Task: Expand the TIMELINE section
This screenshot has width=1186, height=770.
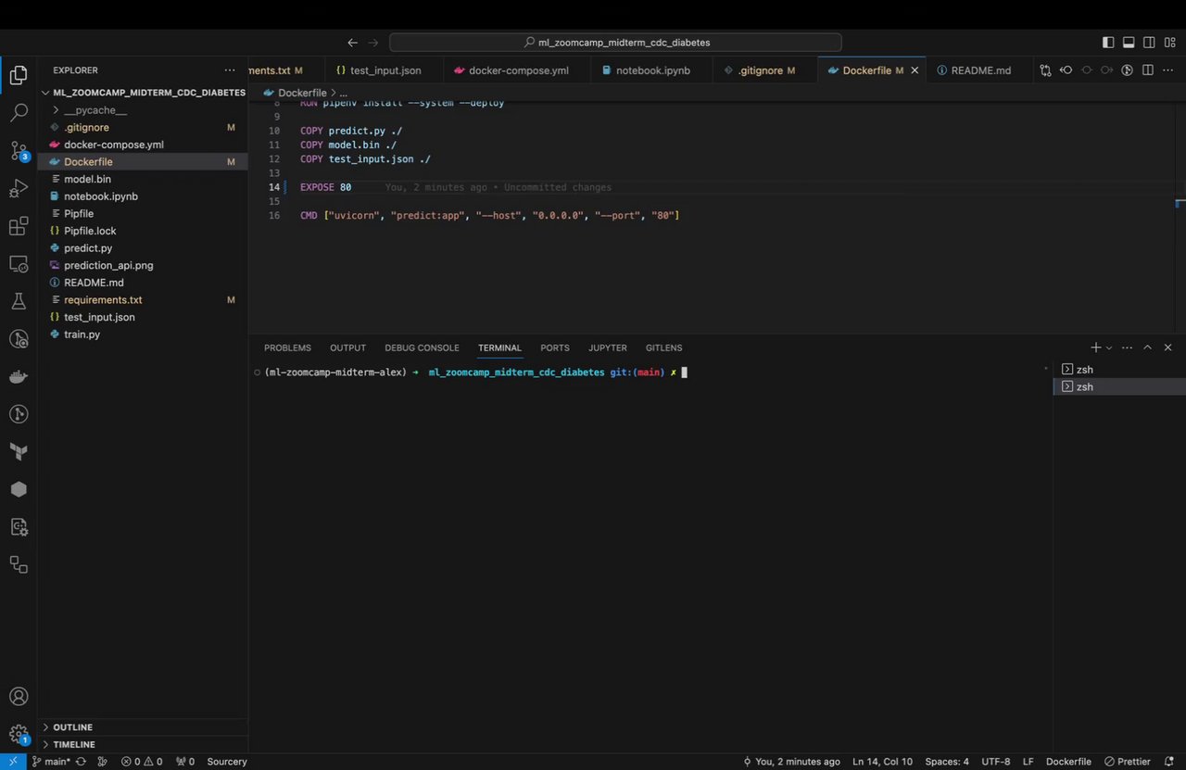Action: pos(143,744)
